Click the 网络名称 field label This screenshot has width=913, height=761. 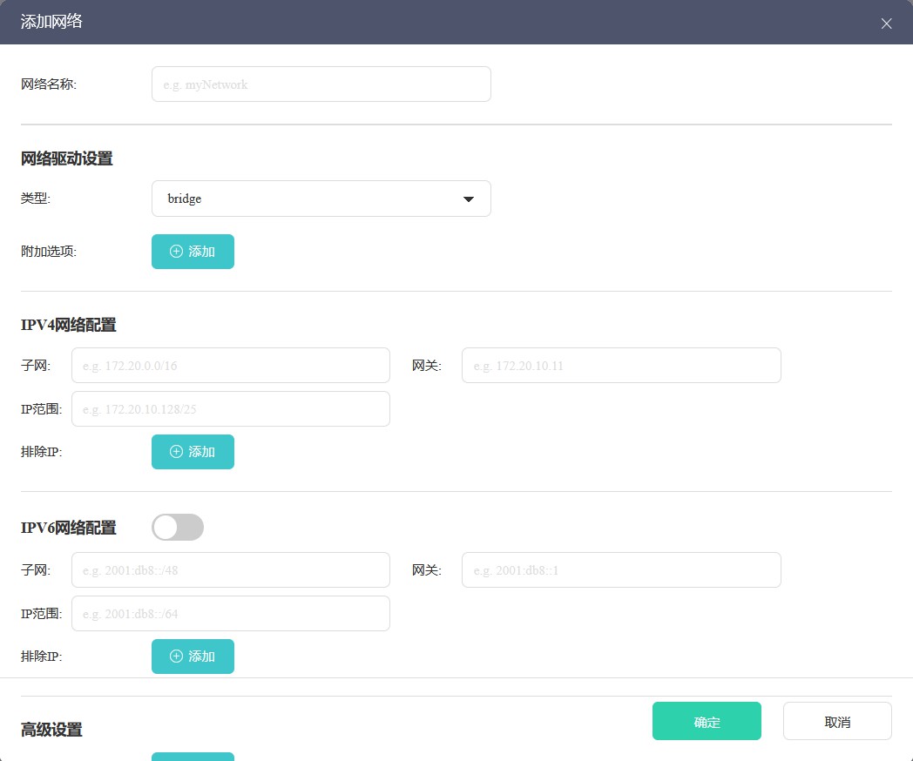pos(49,84)
